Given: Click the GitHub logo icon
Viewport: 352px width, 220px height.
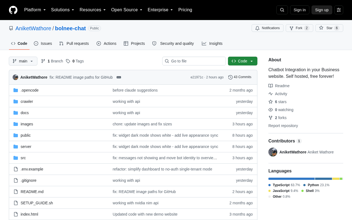Looking at the screenshot, I should coord(13,10).
